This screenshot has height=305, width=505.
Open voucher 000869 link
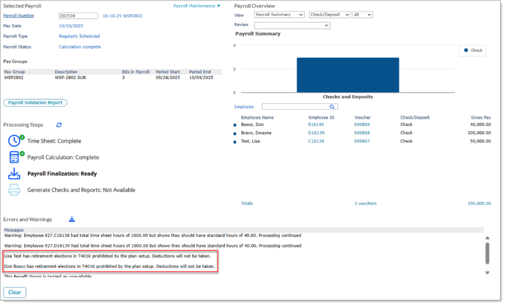362,125
